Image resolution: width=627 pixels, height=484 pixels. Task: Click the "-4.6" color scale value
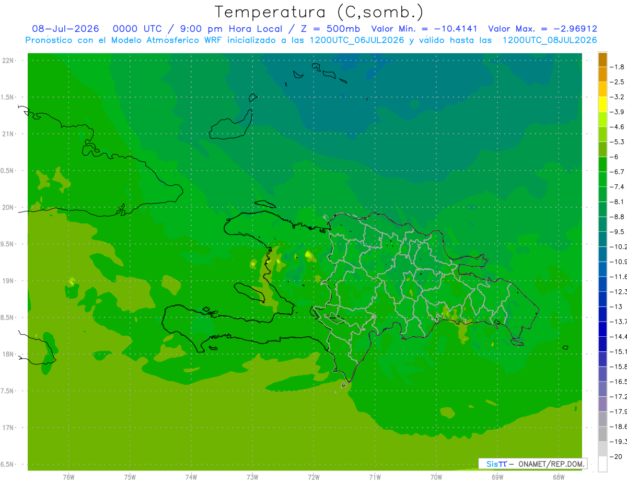618,127
